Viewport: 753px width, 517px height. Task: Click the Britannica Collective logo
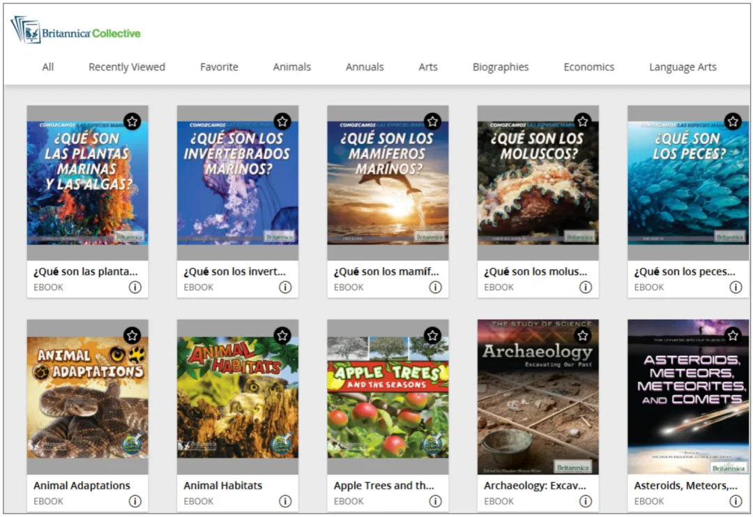(76, 30)
